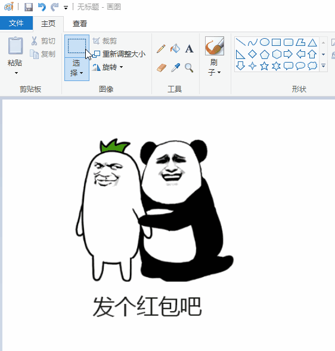Choose the straight Line shape
This screenshot has width=335, height=351.
(x=240, y=42)
